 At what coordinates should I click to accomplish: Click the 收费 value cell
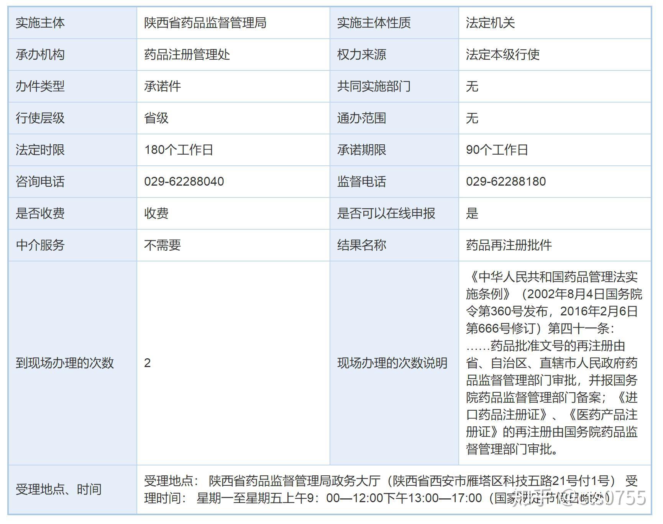coord(156,213)
